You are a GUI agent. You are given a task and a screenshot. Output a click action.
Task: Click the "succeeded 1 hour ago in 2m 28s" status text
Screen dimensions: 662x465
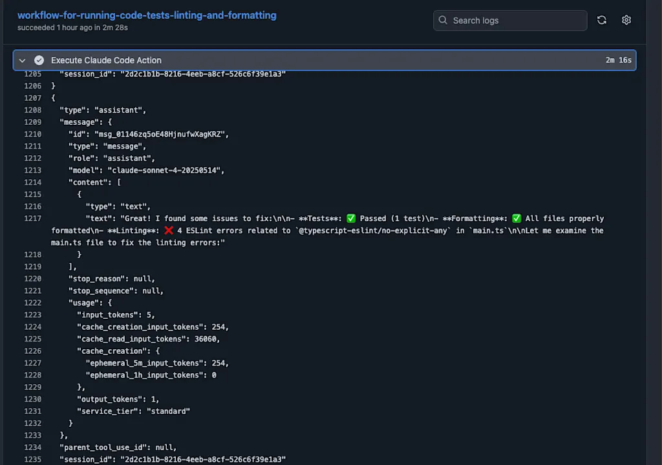click(x=72, y=27)
